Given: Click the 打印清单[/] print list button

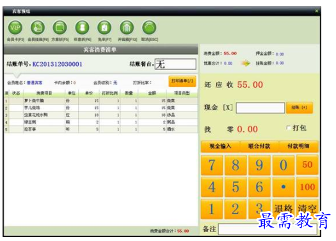Looking at the screenshot, I should (182, 81).
